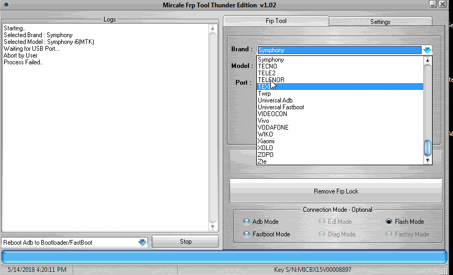Open the Reboot Adb to Bootloader/FastBoot dropdown
Image resolution: width=453 pixels, height=275 pixels.
click(x=142, y=243)
